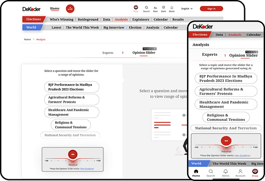This screenshot has height=181, width=265.
Task: Toggle Dark mode icon in the header
Action: 164,7
